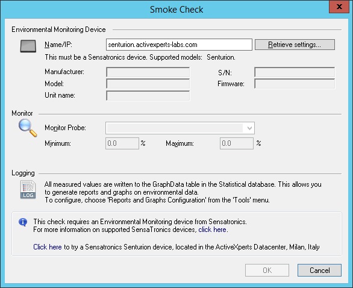Click the 'Monitor Probe:' label

pyautogui.click(x=65, y=128)
